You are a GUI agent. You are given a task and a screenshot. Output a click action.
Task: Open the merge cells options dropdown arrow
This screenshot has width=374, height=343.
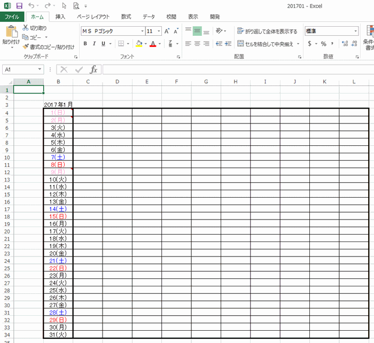[x=298, y=44]
